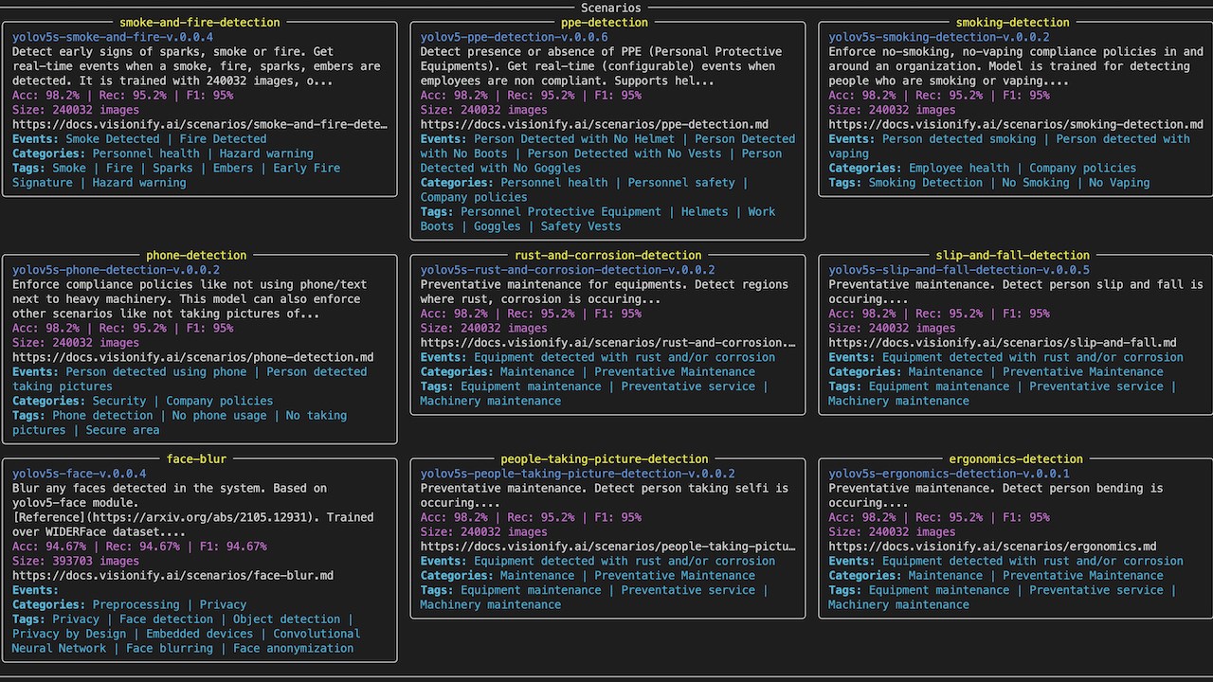This screenshot has width=1213, height=682.
Task: Click the "Smoking Detection" tag
Action: coord(926,183)
